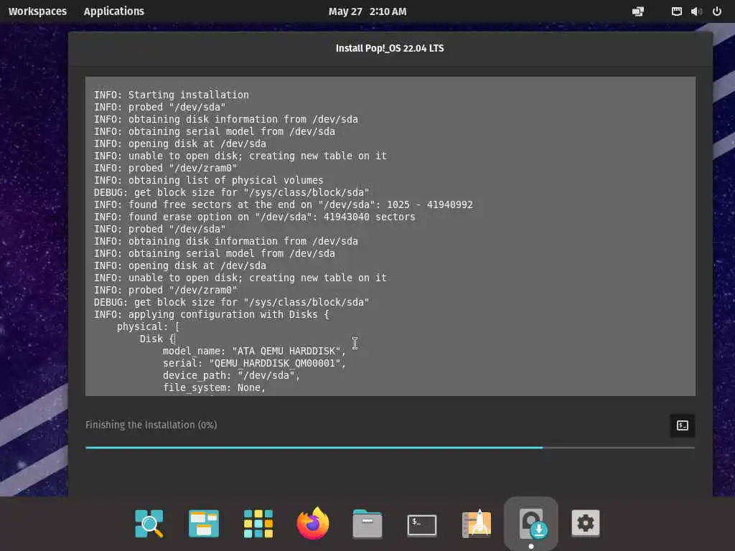735x551 pixels.
Task: Click the storage/removable media tray icon
Action: click(676, 11)
